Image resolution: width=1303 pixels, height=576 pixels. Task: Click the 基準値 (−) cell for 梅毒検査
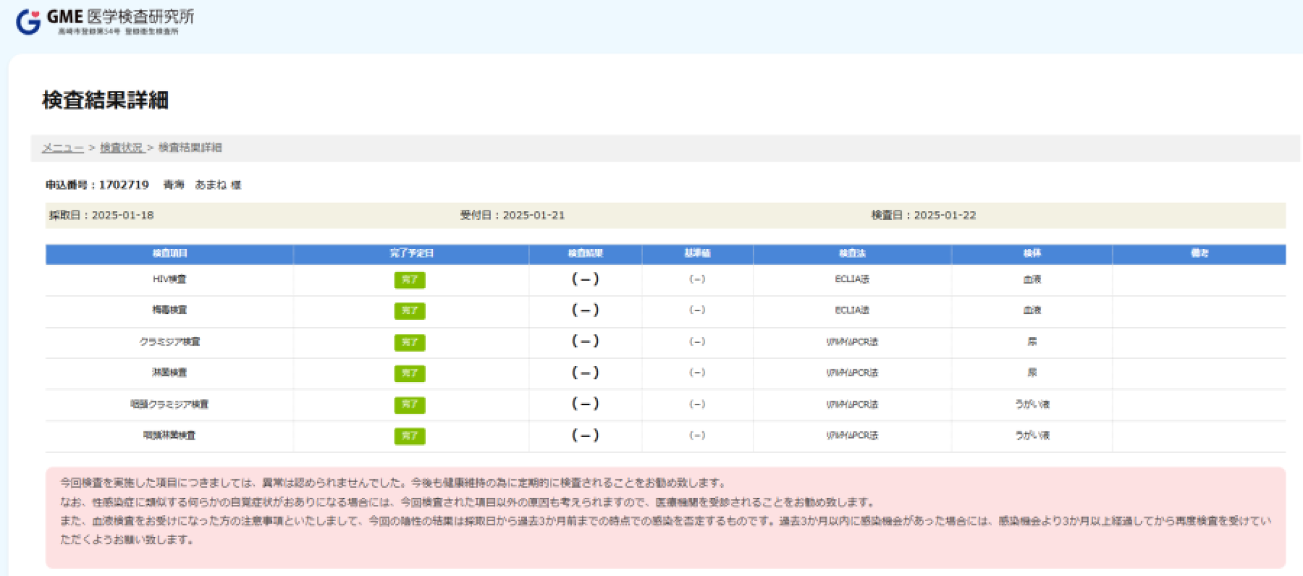[x=697, y=310]
